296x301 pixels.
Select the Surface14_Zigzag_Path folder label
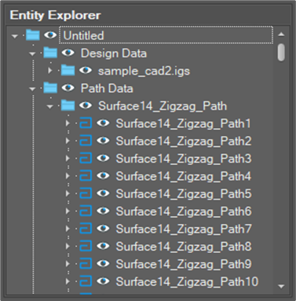tap(163, 106)
